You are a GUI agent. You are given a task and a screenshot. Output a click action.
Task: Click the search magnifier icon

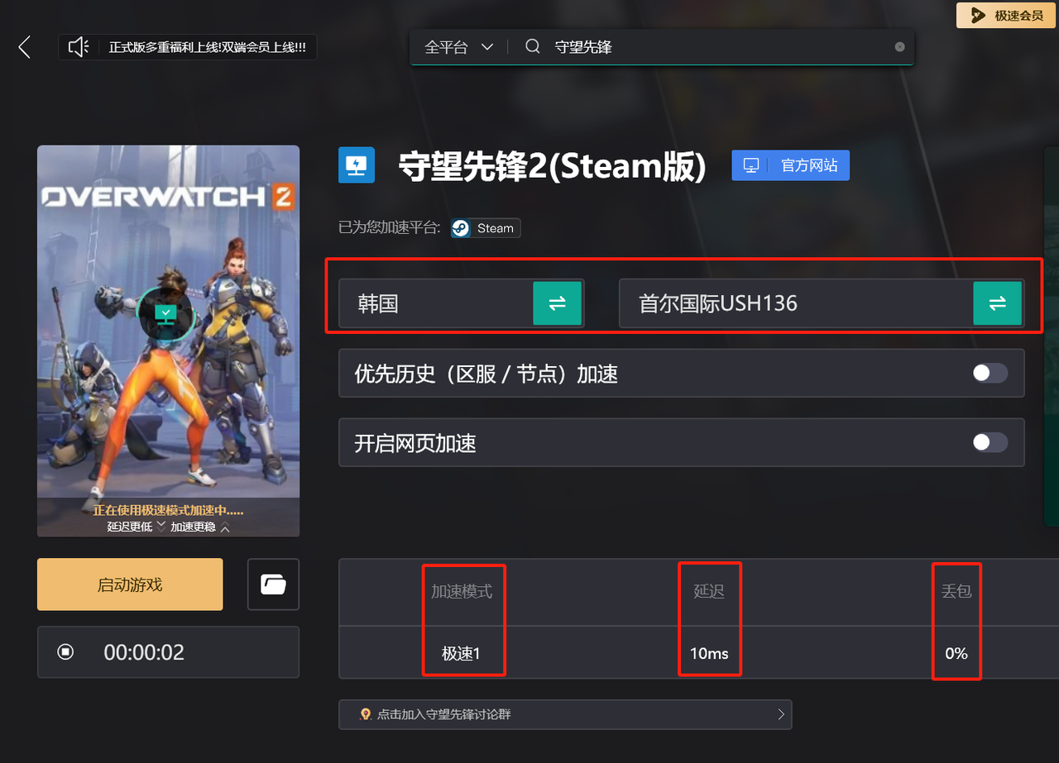[533, 46]
